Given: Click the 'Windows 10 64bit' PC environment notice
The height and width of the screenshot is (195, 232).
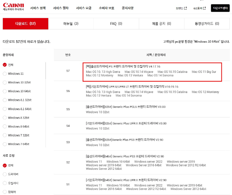Looking at the screenshot, I should point(196,41).
